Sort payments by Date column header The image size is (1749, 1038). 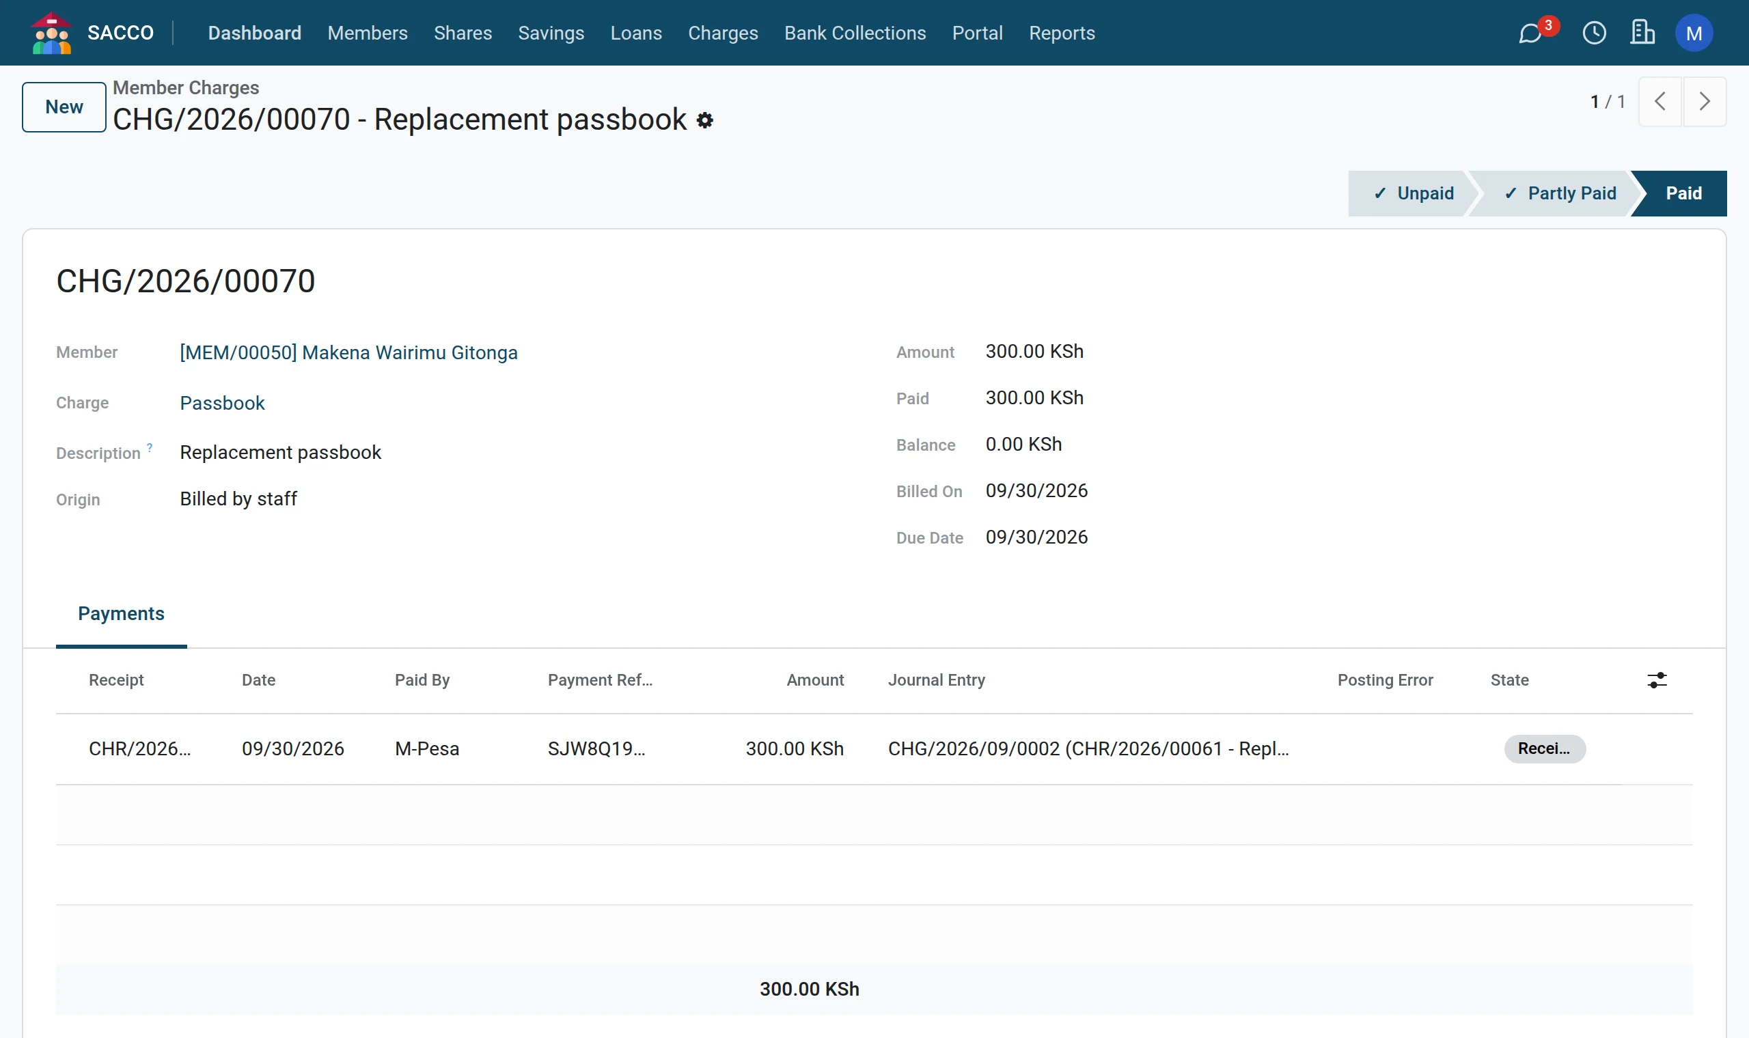click(x=259, y=680)
